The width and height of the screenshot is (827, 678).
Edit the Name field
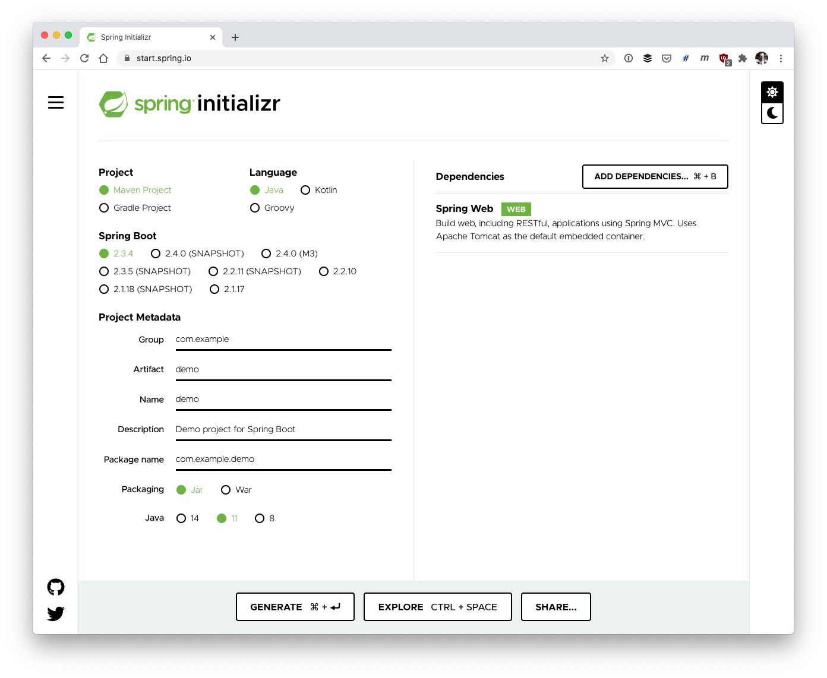click(283, 400)
